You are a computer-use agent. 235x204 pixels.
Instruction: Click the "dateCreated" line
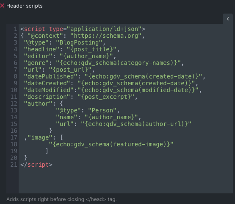point(111,83)
